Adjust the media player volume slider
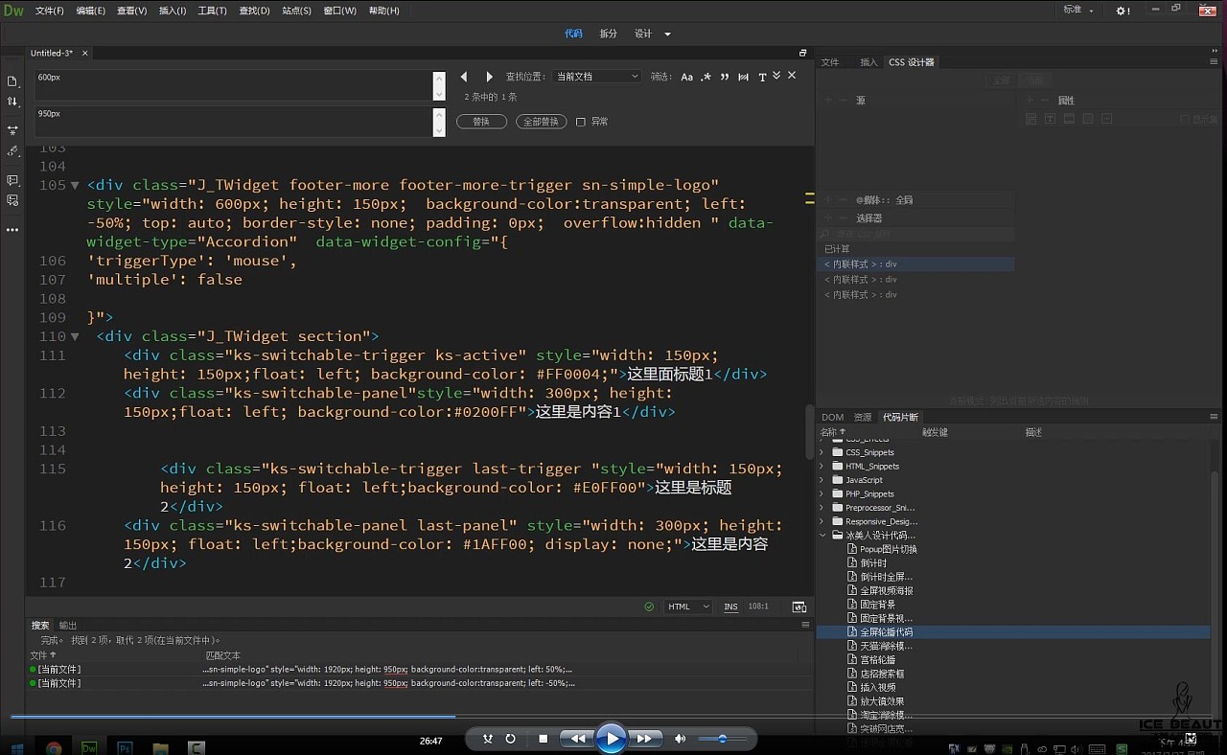The image size is (1227, 755). [722, 739]
